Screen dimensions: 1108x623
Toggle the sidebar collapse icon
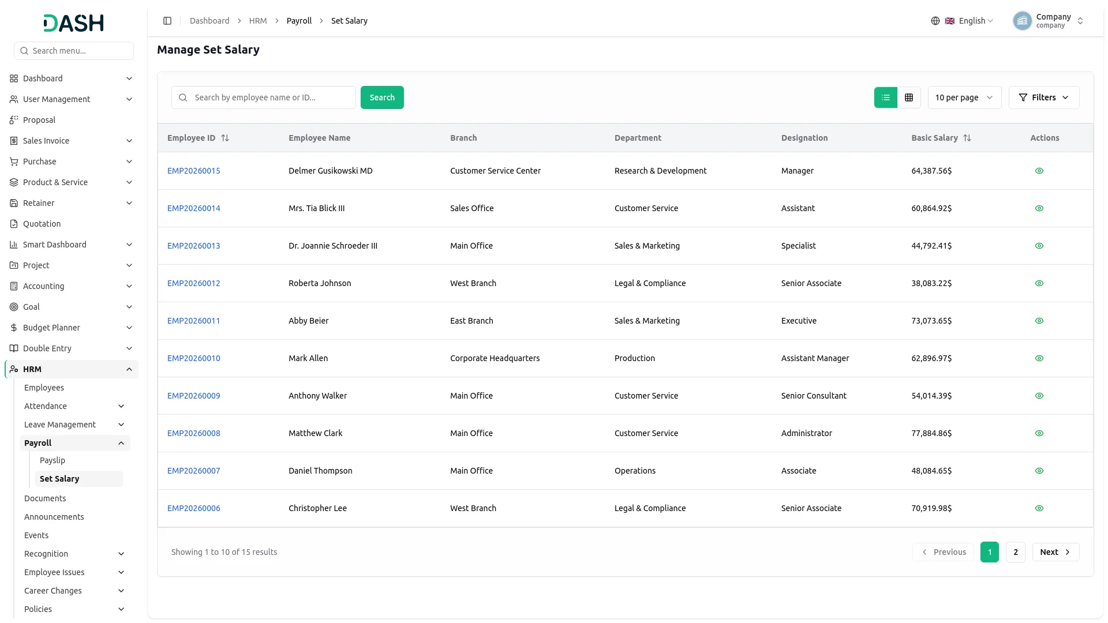(167, 21)
